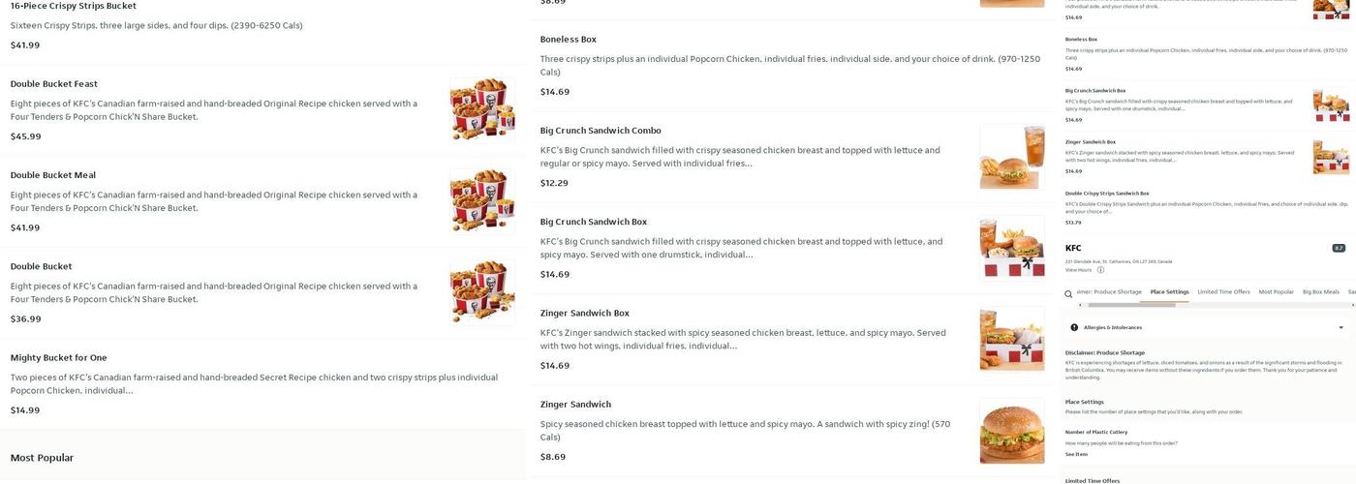Screen dimensions: 1356x484
Task: Select the 16-Piece Crispy Strips Bucket
Action: click(x=74, y=6)
